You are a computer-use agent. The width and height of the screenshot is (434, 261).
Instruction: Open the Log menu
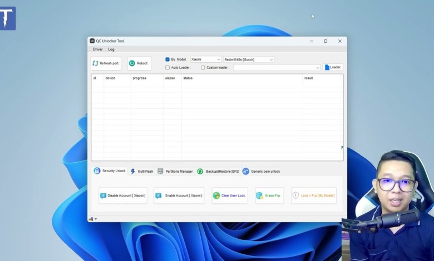(111, 49)
